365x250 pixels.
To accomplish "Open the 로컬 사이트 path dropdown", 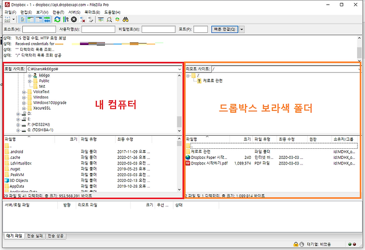I will click(x=179, y=69).
